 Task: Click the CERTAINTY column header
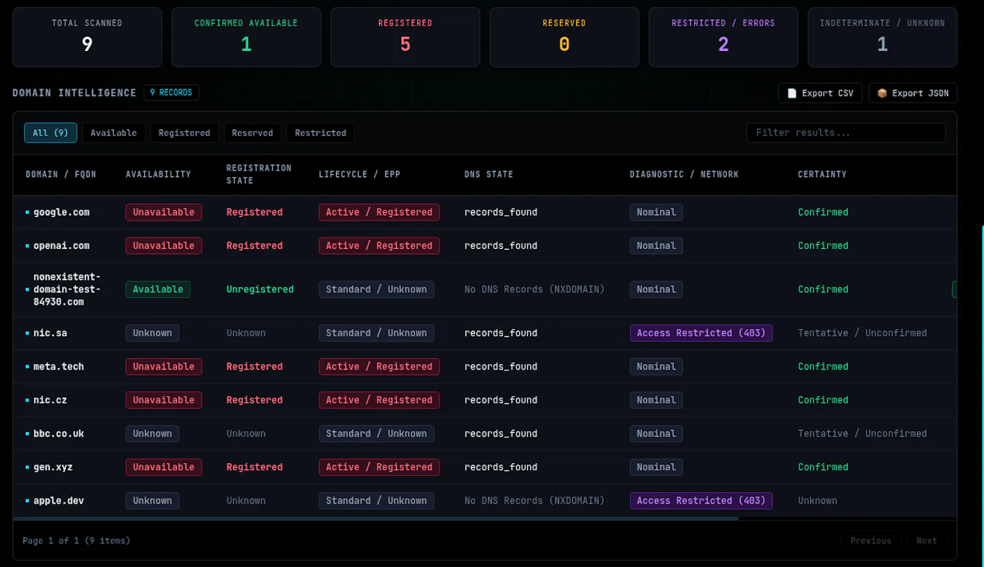click(822, 175)
